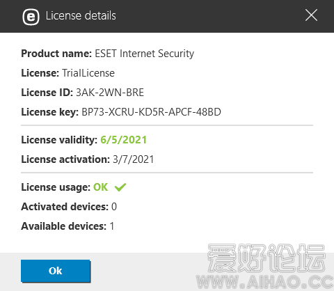This screenshot has width=334, height=291.
Task: Click the License ID label
Action: 47,93
